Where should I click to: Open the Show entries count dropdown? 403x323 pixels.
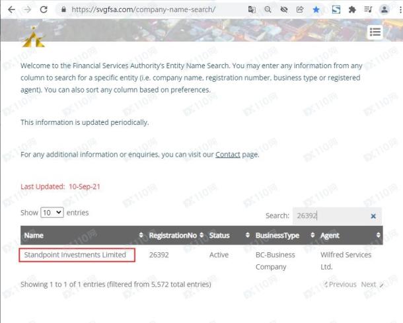pyautogui.click(x=52, y=213)
